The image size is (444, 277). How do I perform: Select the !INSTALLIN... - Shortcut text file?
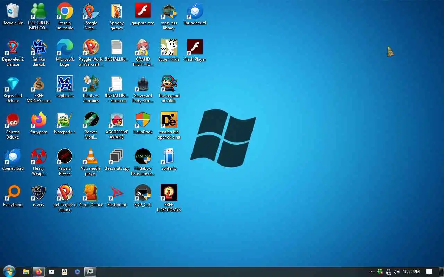tap(117, 89)
